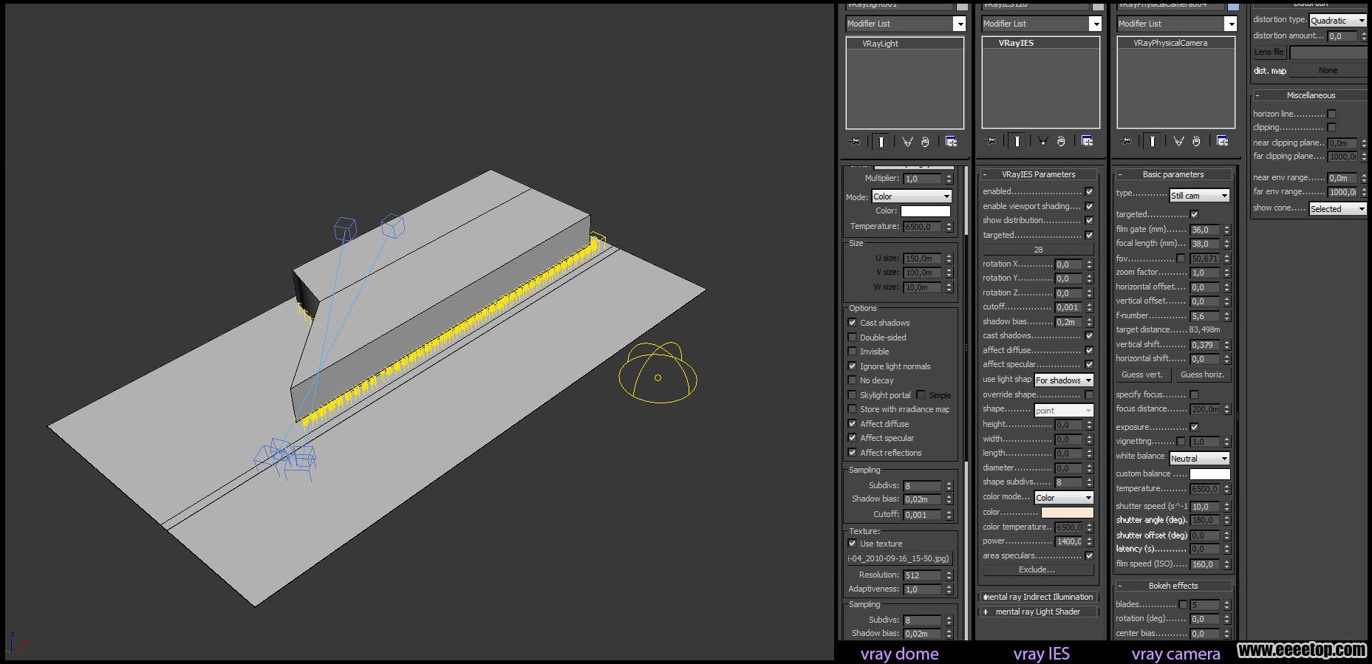Toggle show end result in VRayPhysicalCamera panel
The image size is (1372, 664).
(1153, 141)
